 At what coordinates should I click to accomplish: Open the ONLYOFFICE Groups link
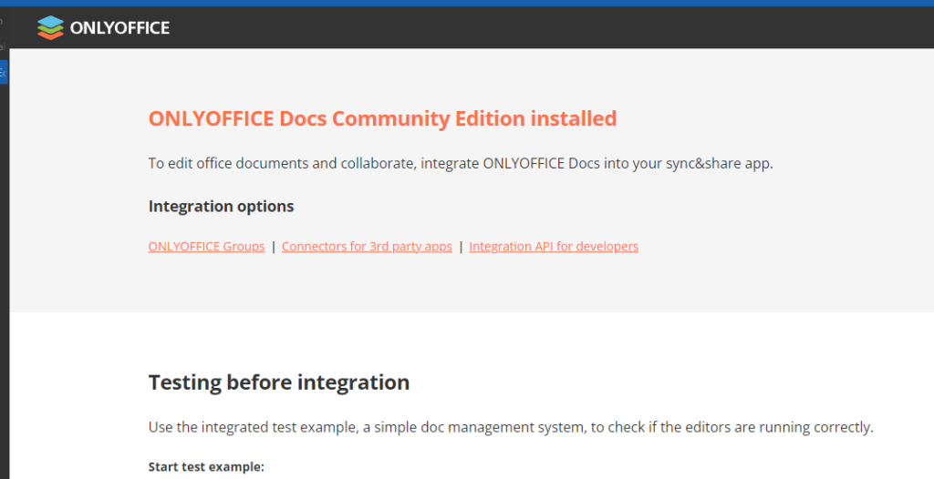coord(207,247)
